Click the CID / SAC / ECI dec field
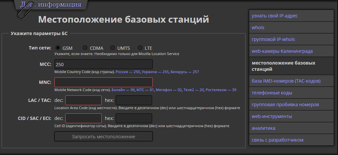This screenshot has height=155, width=338. pyautogui.click(x=84, y=118)
